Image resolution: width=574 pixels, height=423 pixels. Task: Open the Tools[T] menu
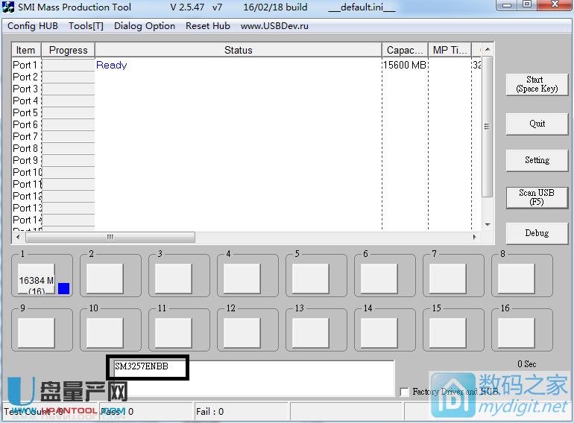pos(86,26)
